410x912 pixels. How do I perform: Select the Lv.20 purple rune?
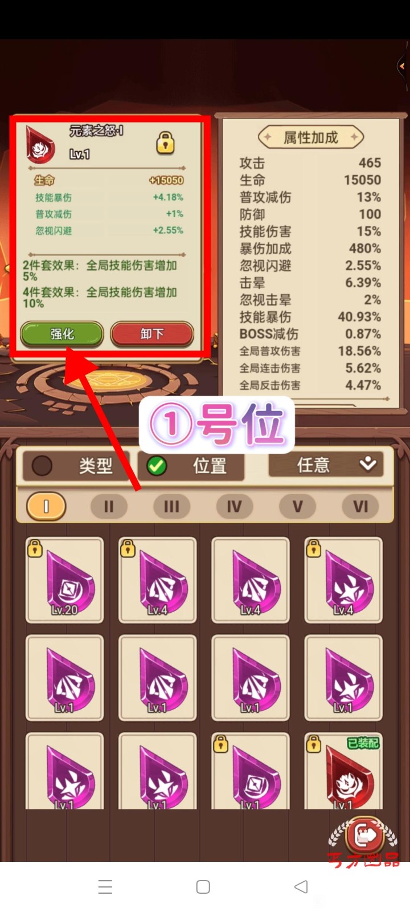point(64,580)
